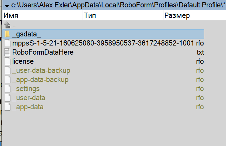This screenshot has width=226, height=146.
Task: Click the license file icon
Action: click(x=7, y=61)
